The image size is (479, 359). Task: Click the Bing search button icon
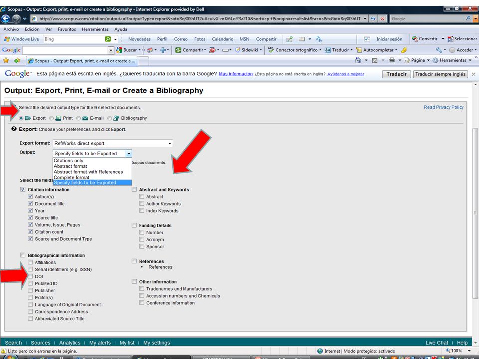pyautogui.click(x=108, y=39)
